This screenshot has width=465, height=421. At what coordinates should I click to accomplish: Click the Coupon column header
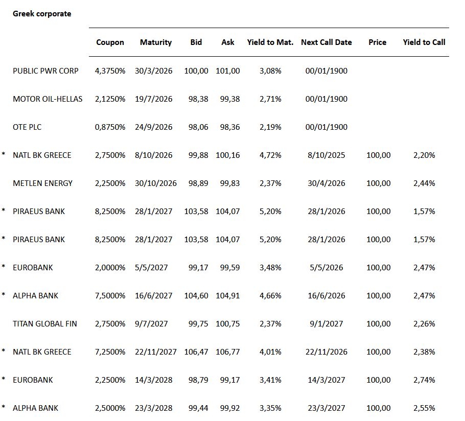click(110, 42)
